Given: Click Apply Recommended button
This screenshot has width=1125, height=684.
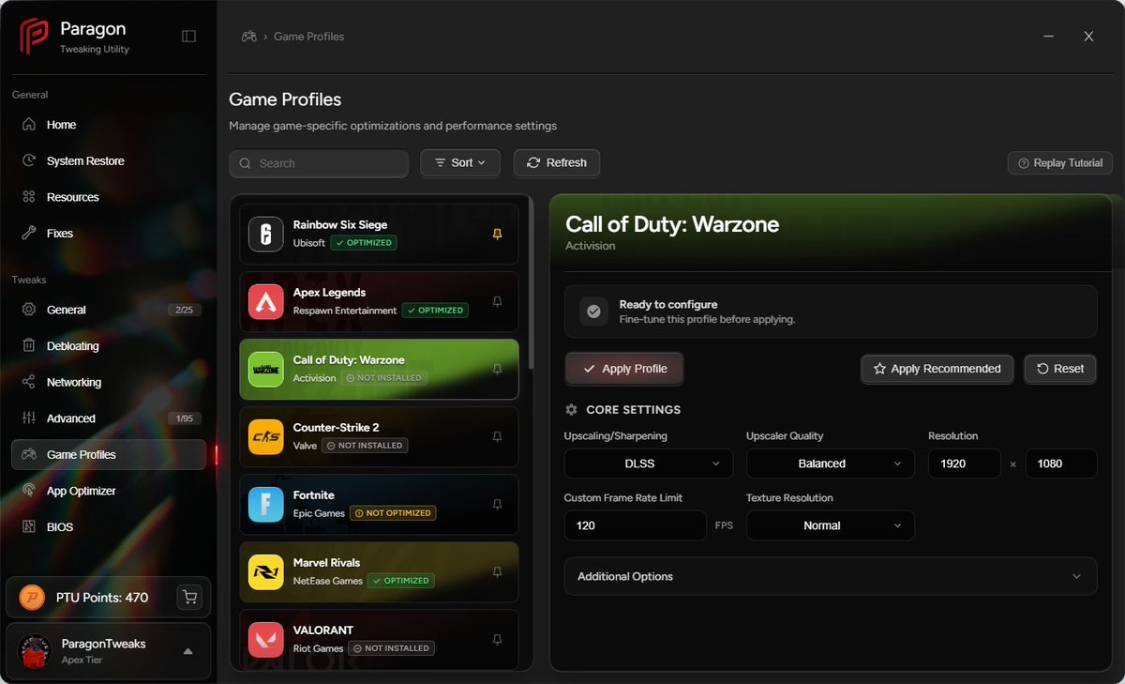Looking at the screenshot, I should [937, 369].
